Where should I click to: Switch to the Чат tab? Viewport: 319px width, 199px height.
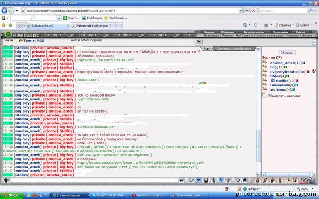tap(207, 49)
